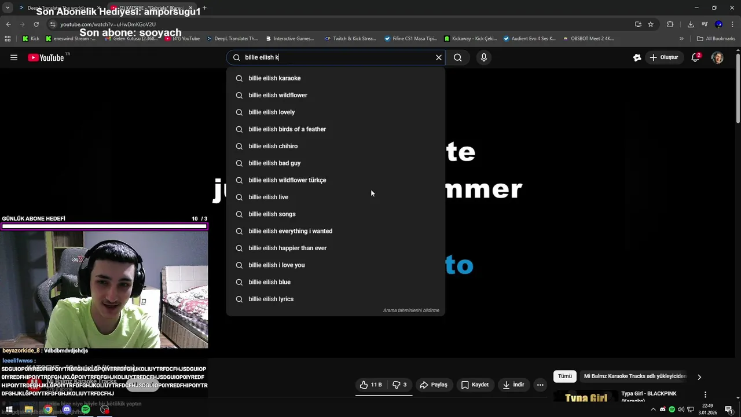Open the tab search dropdown arrow
741x417 pixels.
(8, 8)
